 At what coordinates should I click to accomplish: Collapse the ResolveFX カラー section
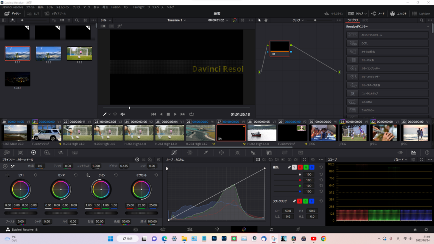pyautogui.click(x=428, y=27)
